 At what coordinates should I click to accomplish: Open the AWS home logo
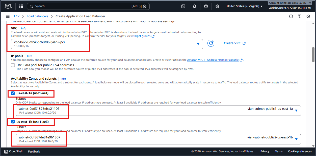(x=8, y=6)
